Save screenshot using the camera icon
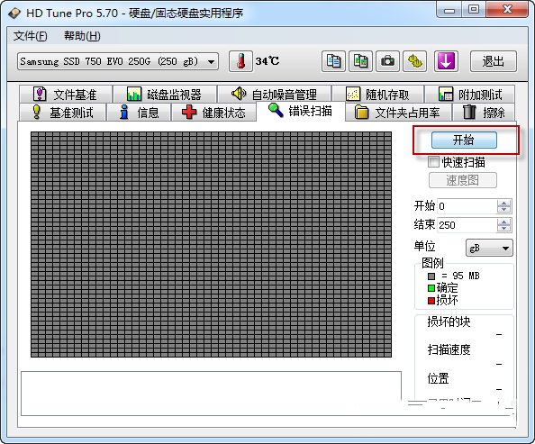 pyautogui.click(x=387, y=61)
